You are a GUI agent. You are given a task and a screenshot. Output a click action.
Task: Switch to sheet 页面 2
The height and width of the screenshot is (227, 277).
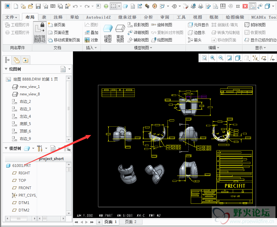click(130, 222)
